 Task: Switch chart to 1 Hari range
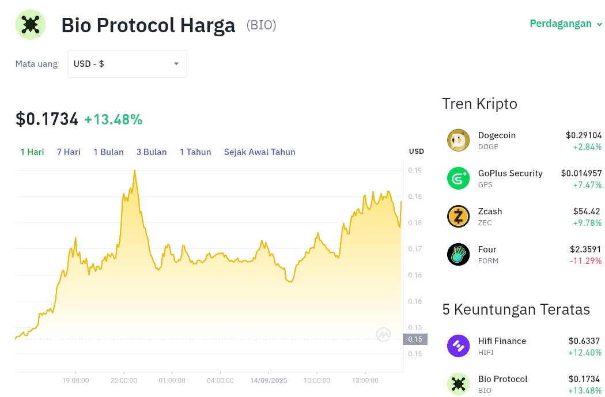pyautogui.click(x=32, y=152)
